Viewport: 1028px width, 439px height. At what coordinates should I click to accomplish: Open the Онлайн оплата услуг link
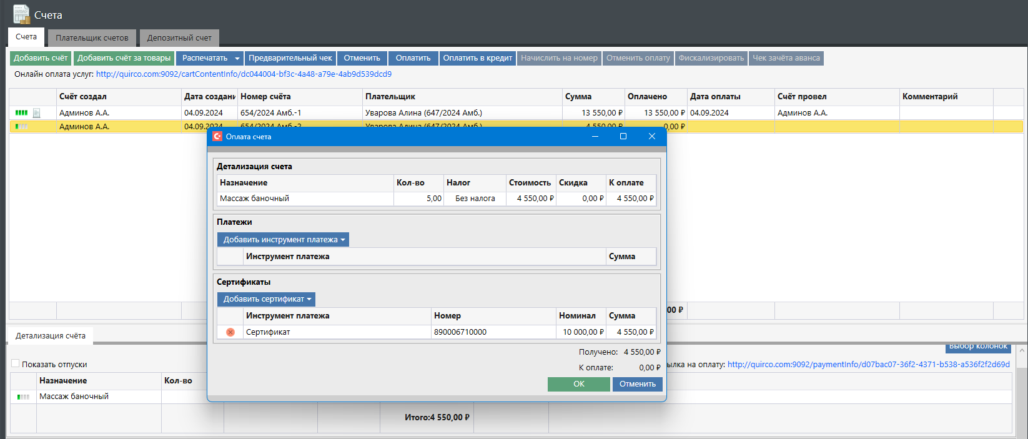244,74
